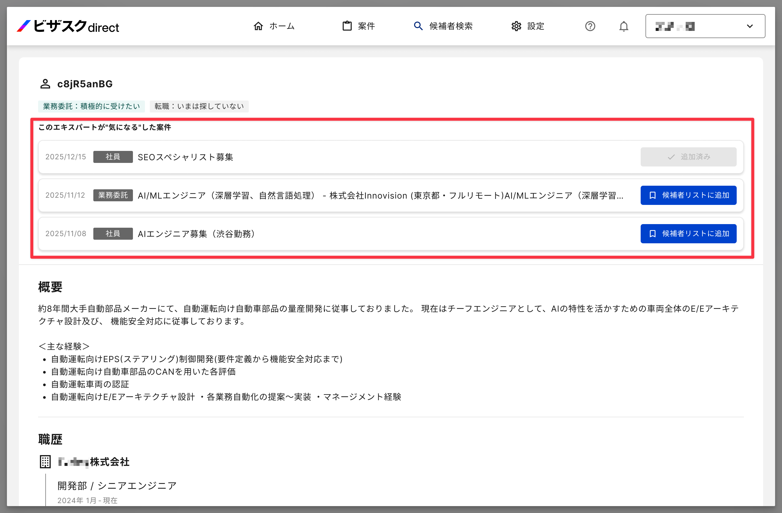Click the CANを用いた各評価 bullet

[143, 371]
